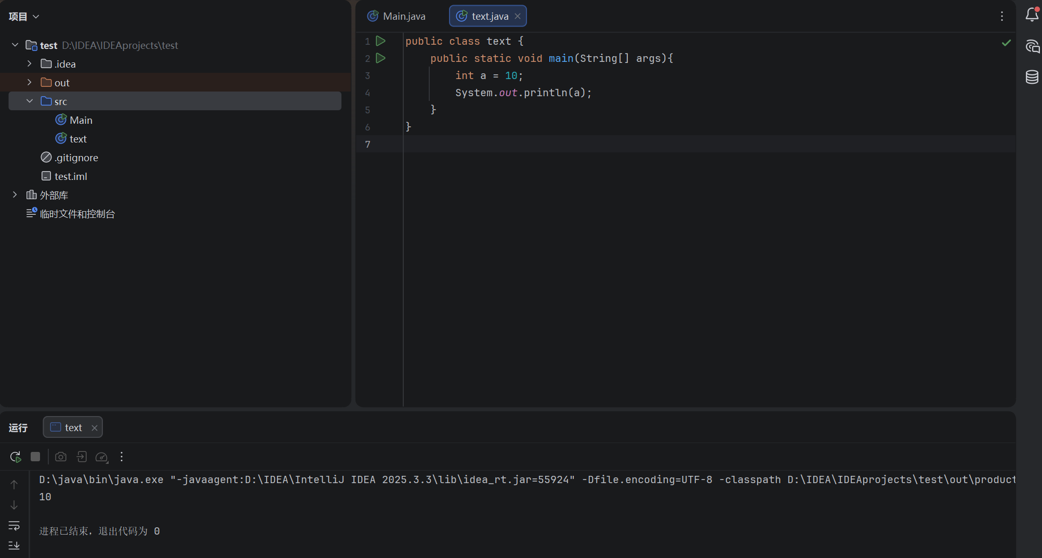Close the text run tab
This screenshot has height=558, width=1042.
[95, 428]
